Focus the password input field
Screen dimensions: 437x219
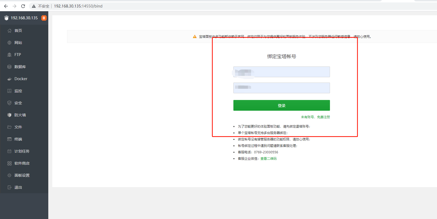tap(282, 88)
